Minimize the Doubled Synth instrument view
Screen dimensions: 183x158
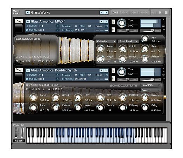point(164,72)
